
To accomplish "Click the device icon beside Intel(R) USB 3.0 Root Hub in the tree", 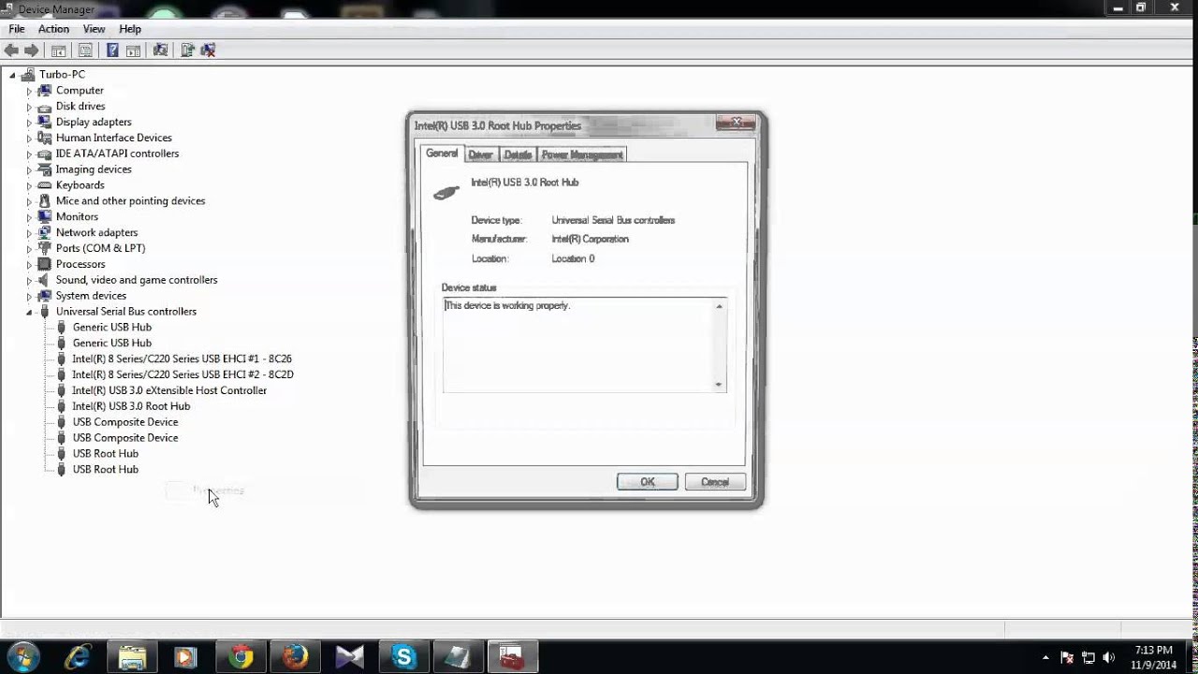I will (62, 406).
